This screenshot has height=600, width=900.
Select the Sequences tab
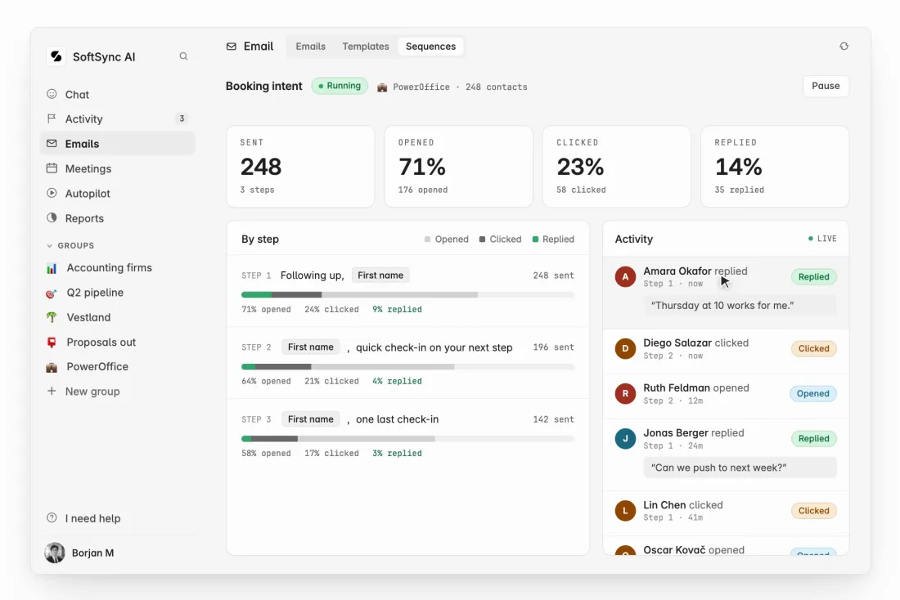pyautogui.click(x=430, y=47)
